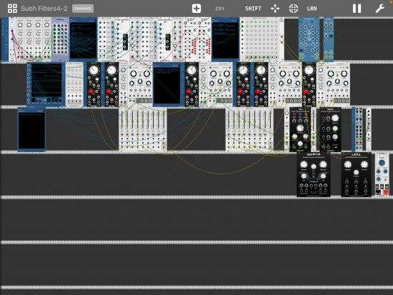Add a module with the plus button
Screen dimensions: 393x295
pyautogui.click(x=196, y=9)
